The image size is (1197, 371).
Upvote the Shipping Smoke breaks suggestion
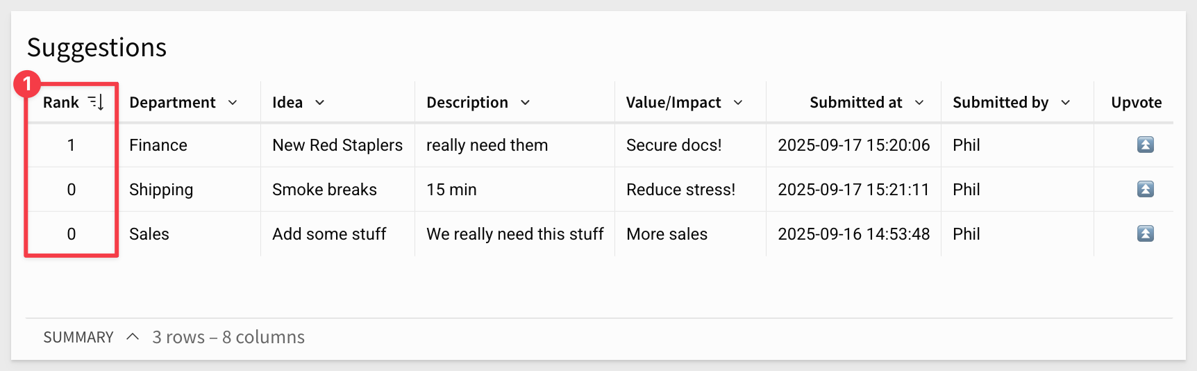(x=1145, y=189)
